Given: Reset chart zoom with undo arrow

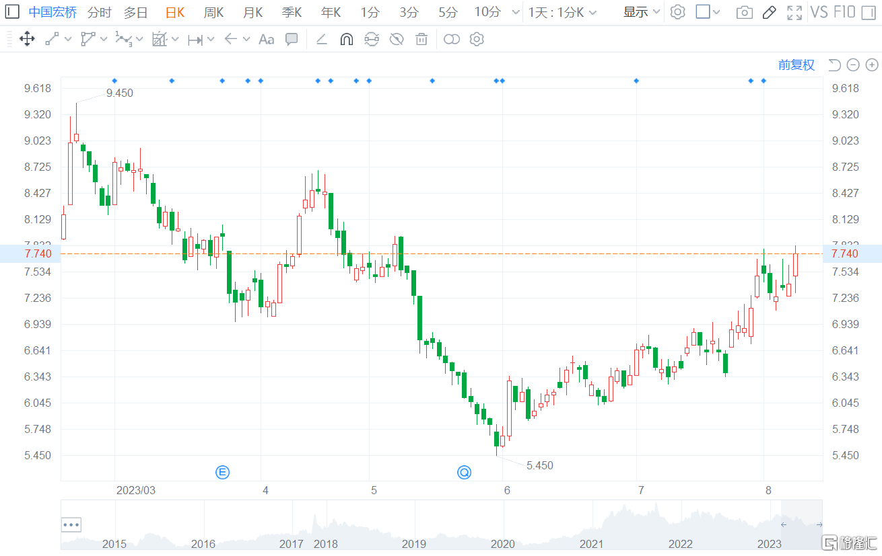Looking at the screenshot, I should pyautogui.click(x=835, y=65).
